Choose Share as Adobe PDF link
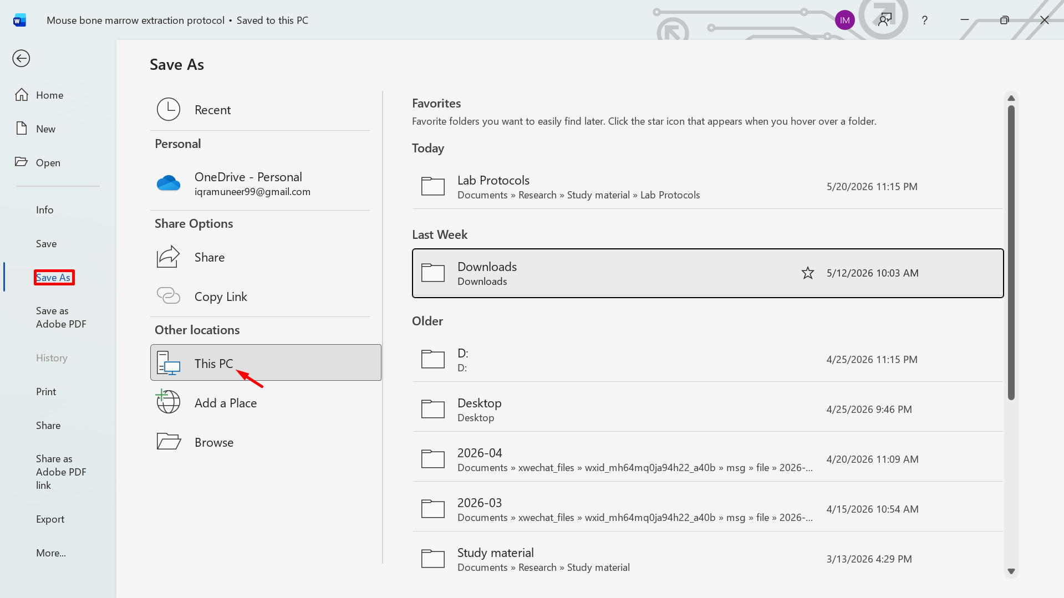Image resolution: width=1064 pixels, height=598 pixels. [x=61, y=472]
